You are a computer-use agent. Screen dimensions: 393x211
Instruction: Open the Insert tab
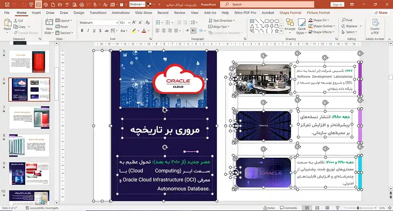tap(36, 13)
